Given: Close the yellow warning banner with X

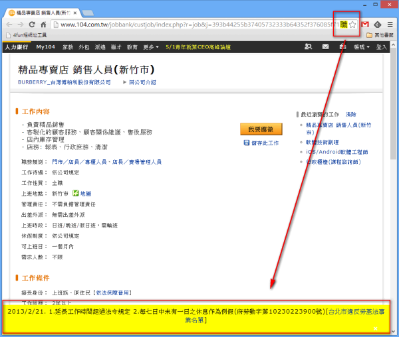Looking at the screenshot, I should 375,328.
